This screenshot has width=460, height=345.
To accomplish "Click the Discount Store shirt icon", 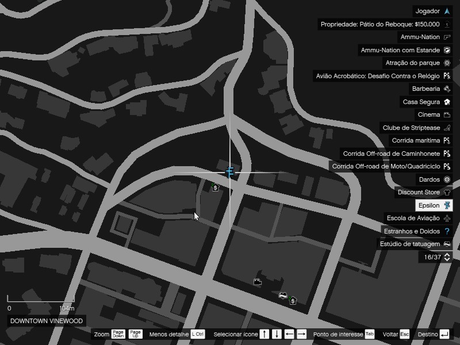I will pos(447,192).
